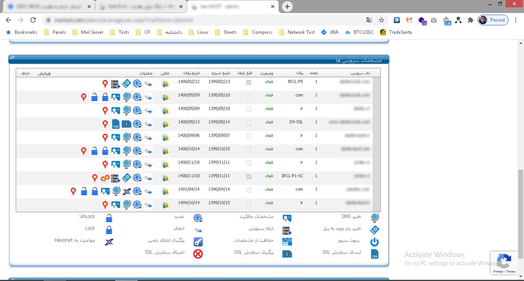524x281 pixels.
Task: Open financial chart icon in IRCL-P5 row
Action: click(165, 84)
